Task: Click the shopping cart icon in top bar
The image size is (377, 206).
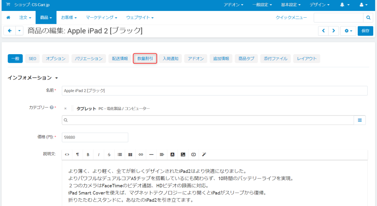Action: tap(8, 4)
